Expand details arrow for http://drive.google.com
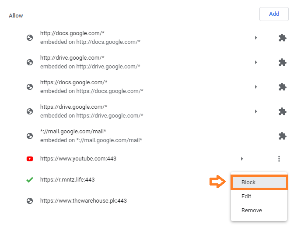The height and width of the screenshot is (232, 297). (256, 62)
